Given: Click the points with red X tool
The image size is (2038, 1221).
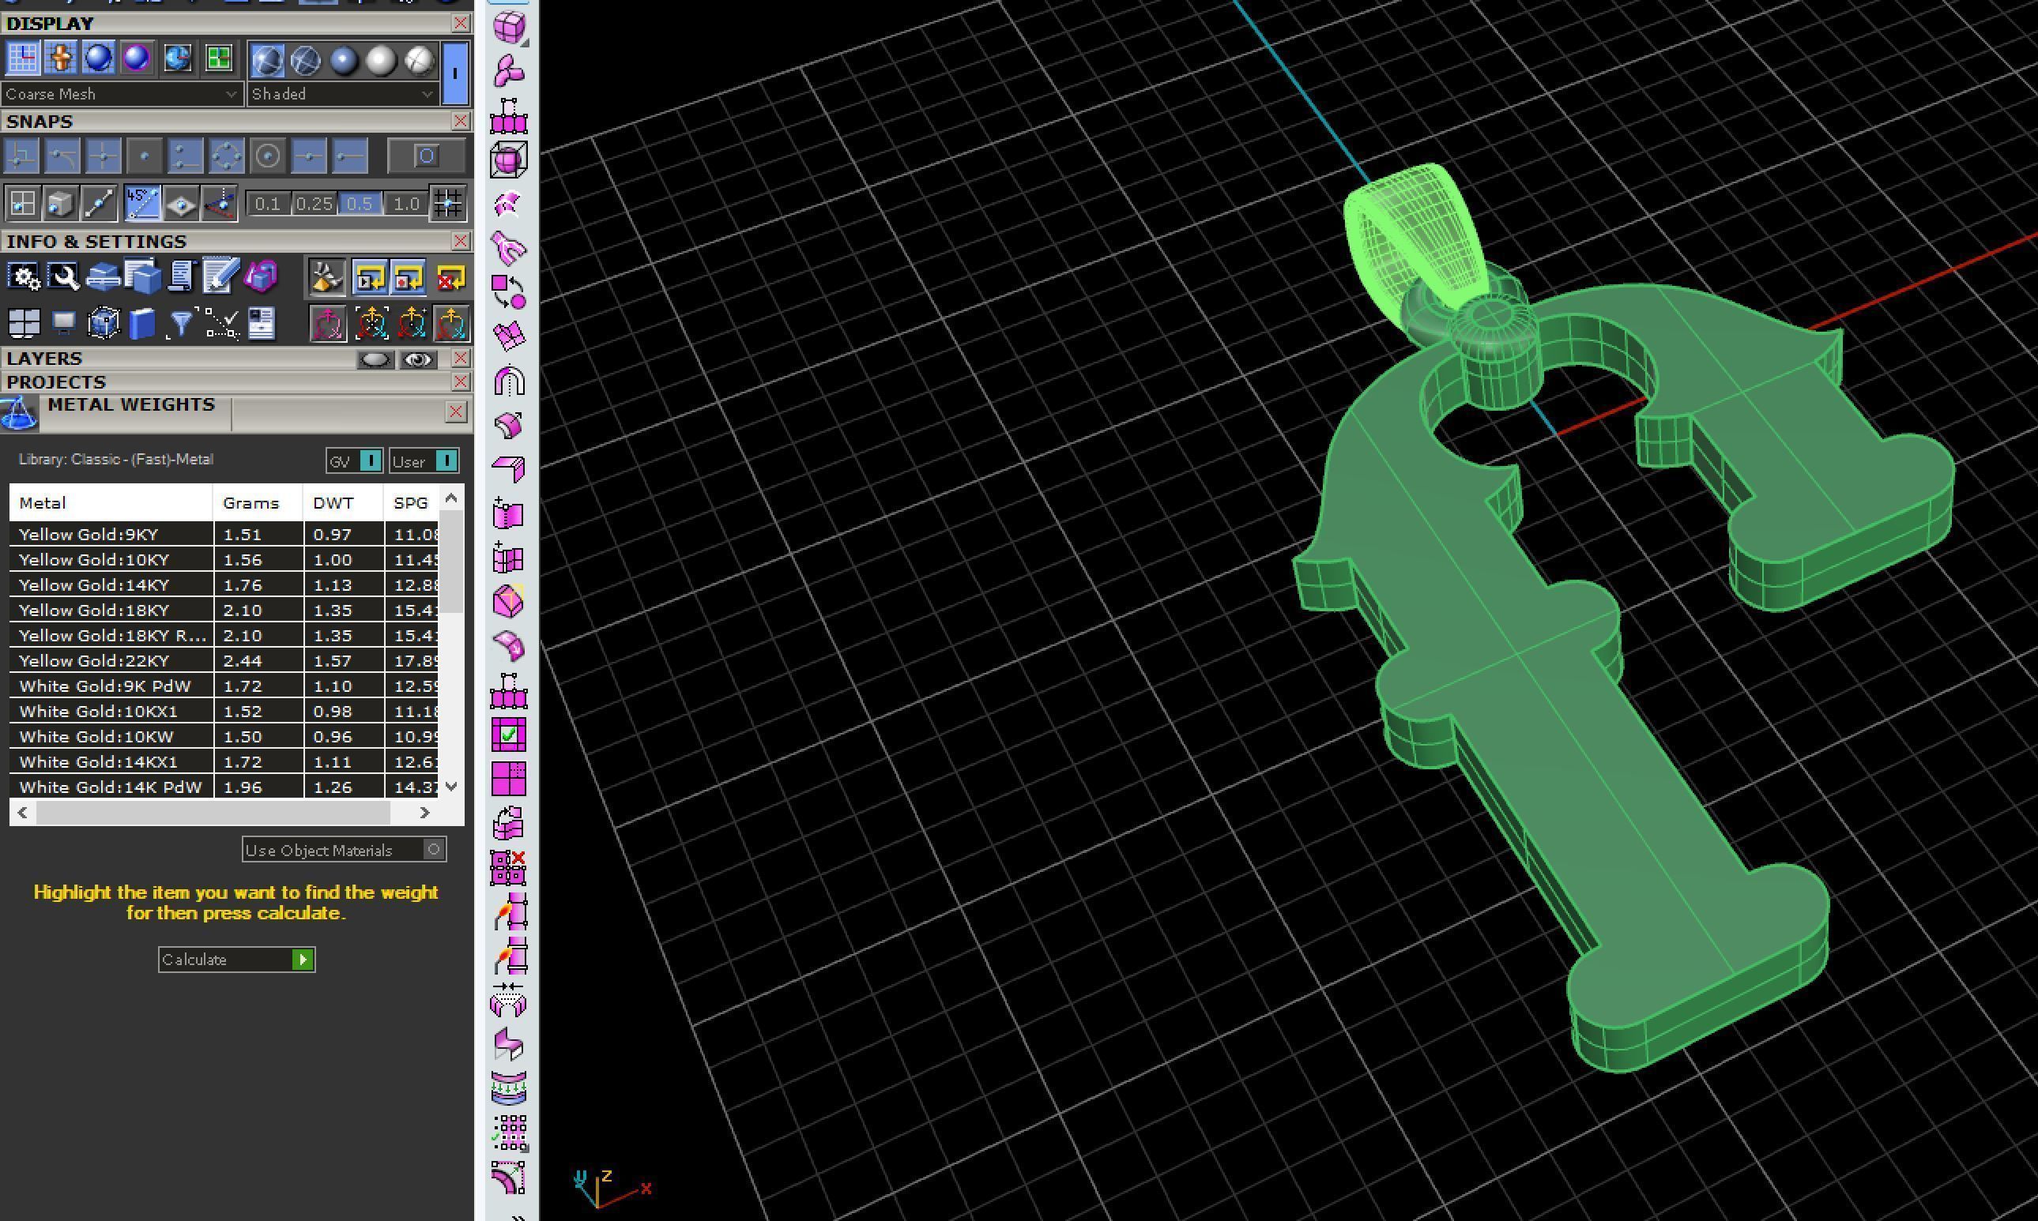Looking at the screenshot, I should pos(509,868).
